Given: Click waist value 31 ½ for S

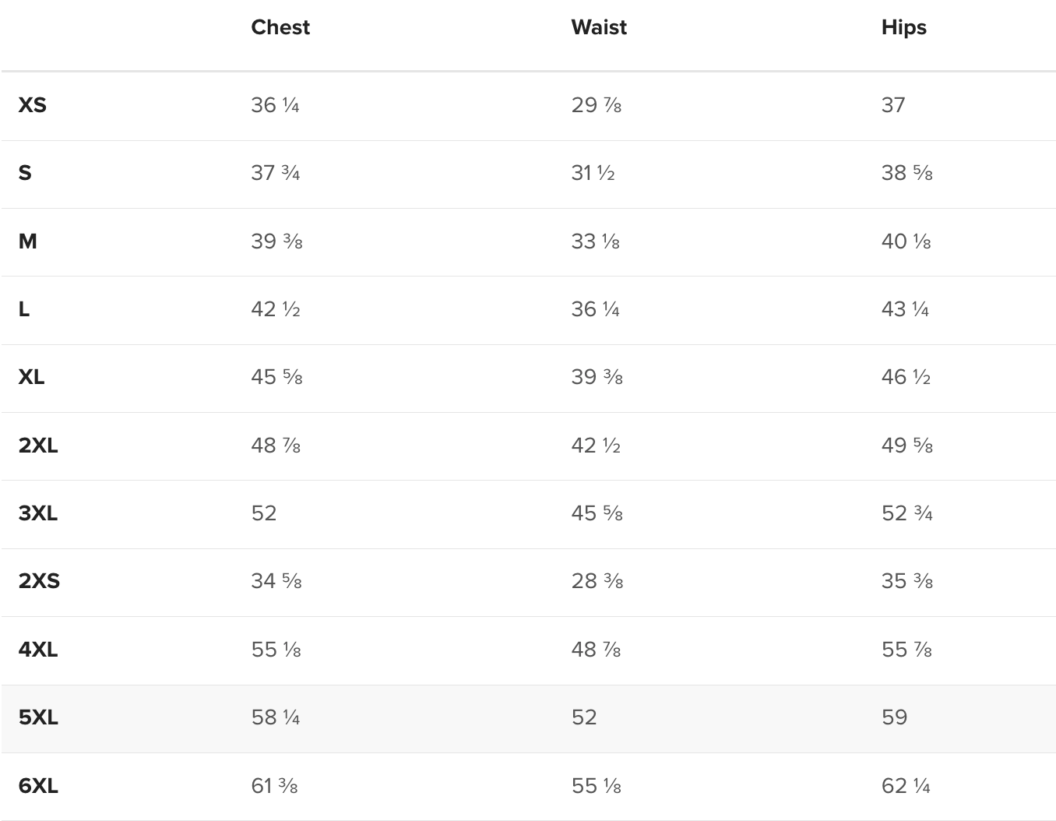Looking at the screenshot, I should [593, 173].
